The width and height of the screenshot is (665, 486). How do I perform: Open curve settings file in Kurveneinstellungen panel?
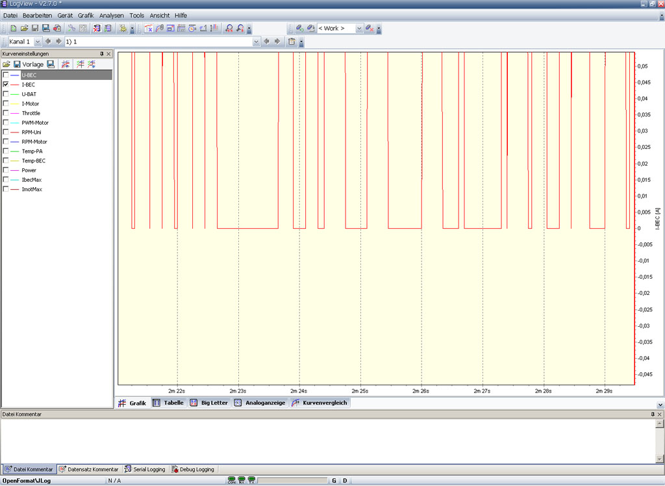(6, 64)
